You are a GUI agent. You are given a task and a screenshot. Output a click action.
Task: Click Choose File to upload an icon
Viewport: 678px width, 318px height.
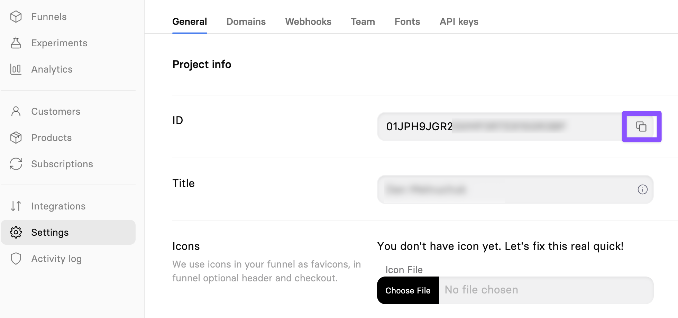tap(407, 290)
